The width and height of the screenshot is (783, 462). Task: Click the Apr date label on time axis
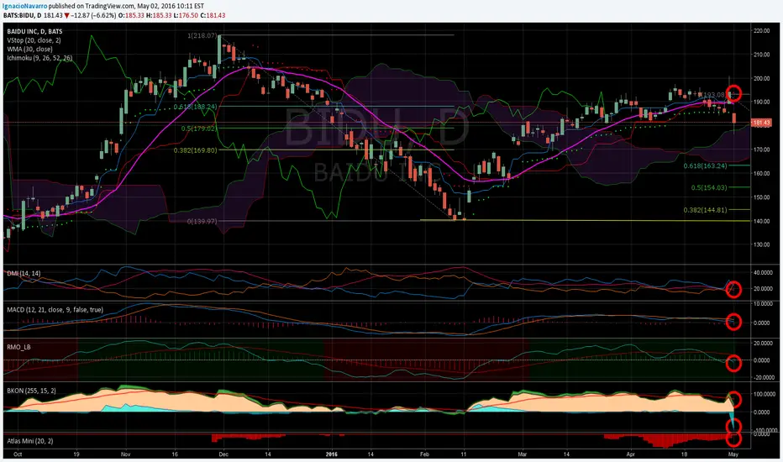click(631, 454)
